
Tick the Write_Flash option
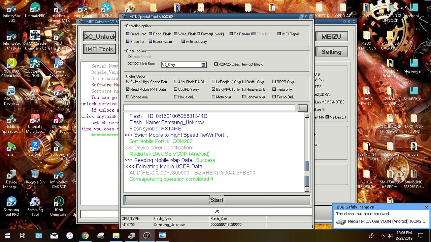click(x=176, y=34)
